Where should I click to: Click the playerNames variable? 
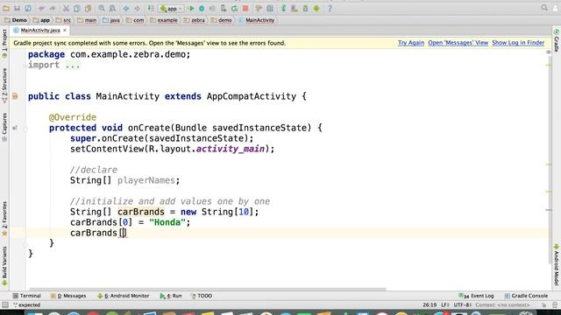pos(146,180)
